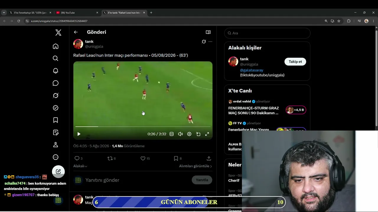Open the Chrome profile avatar

pos(366,21)
